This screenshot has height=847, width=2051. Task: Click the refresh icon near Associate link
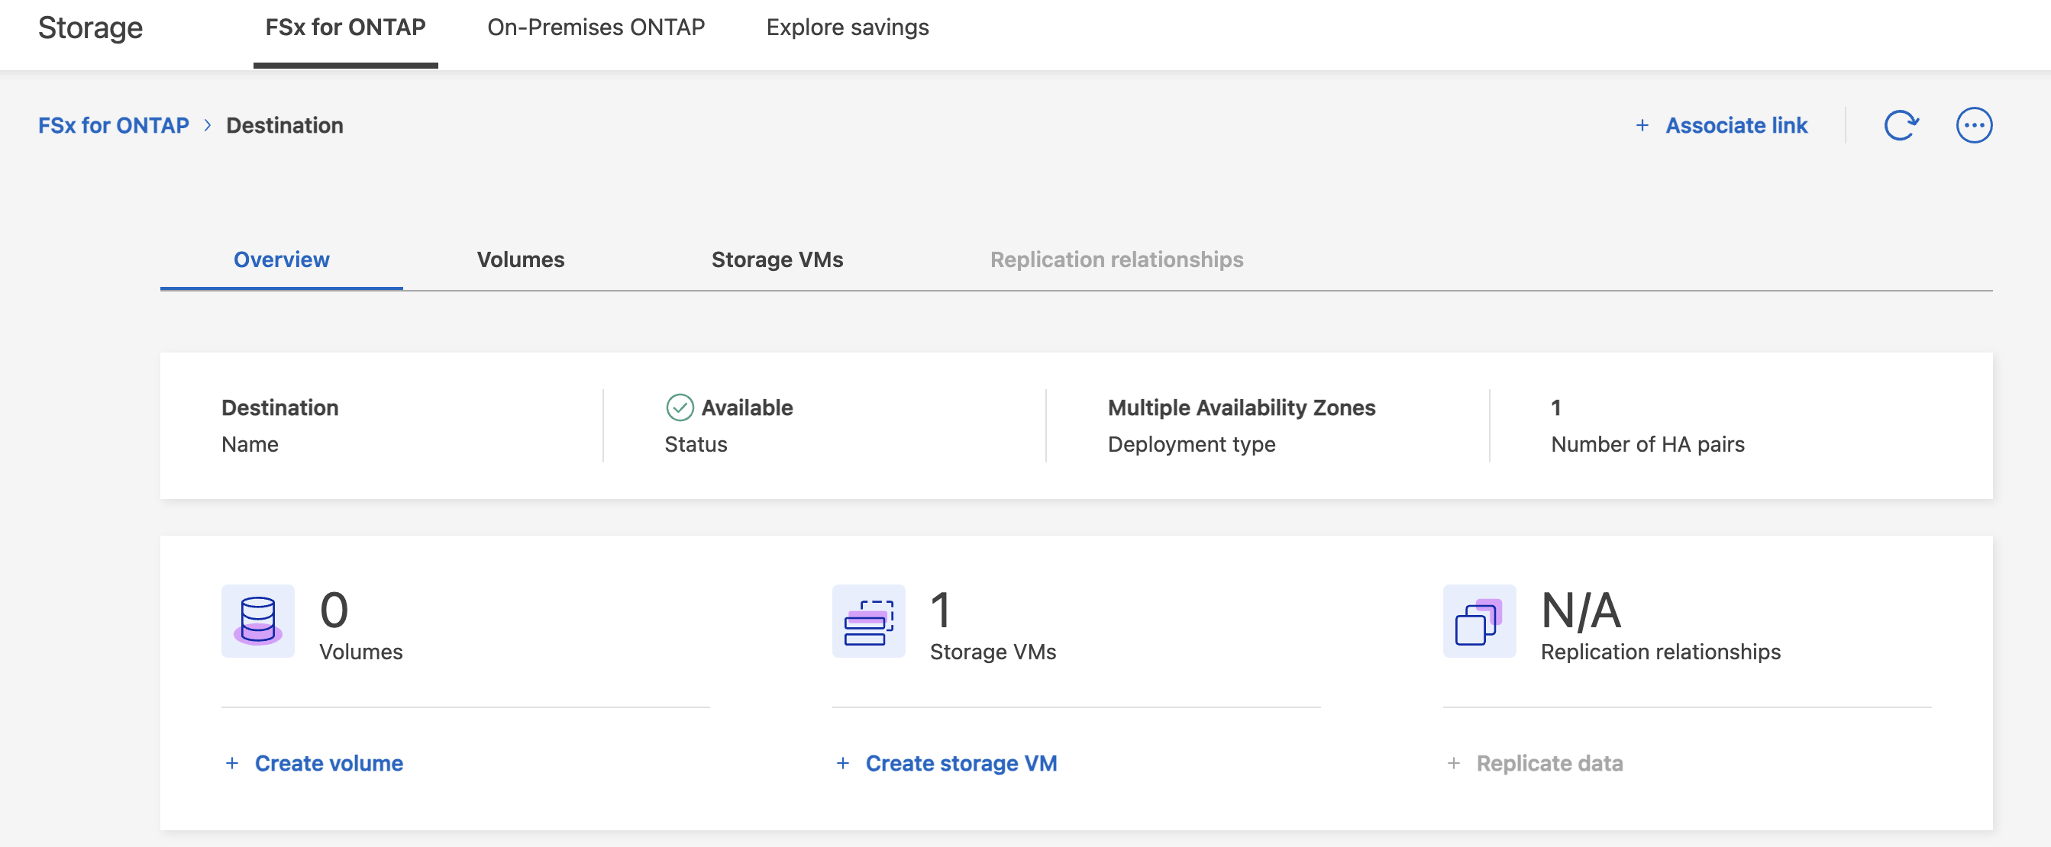[1902, 125]
